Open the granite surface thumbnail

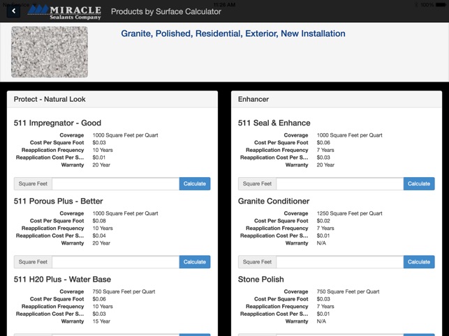click(50, 52)
